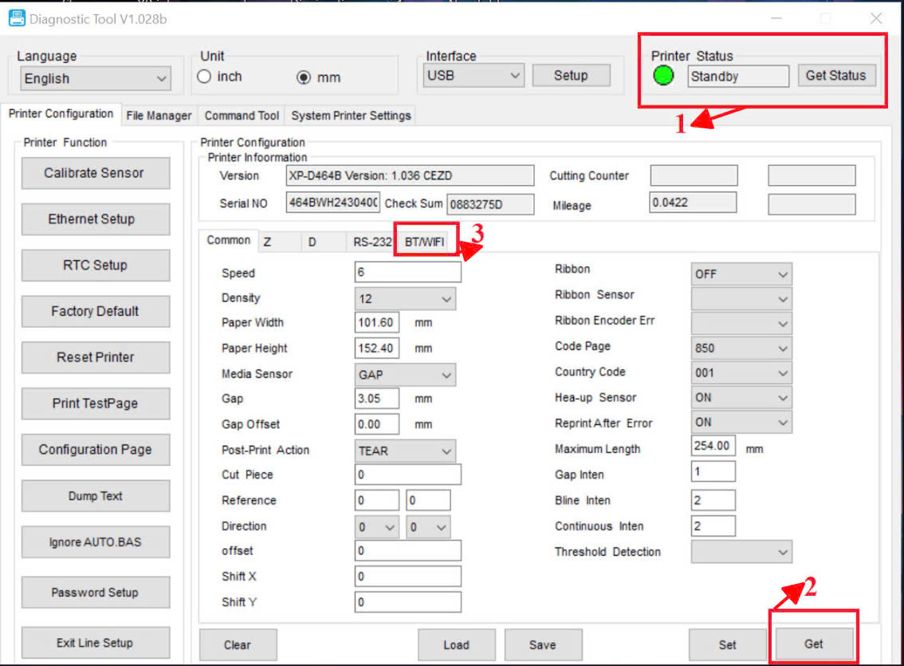Click the Continuous Inten field
The height and width of the screenshot is (666, 904).
coord(713,526)
